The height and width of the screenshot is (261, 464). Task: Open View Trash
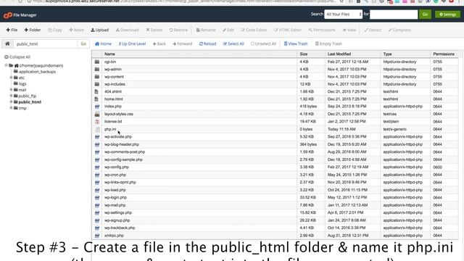pos(296,43)
